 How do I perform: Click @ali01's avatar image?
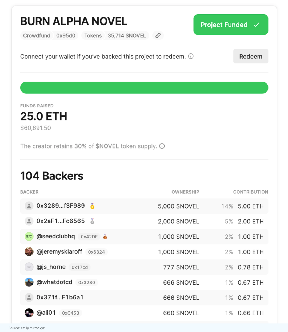click(x=29, y=313)
